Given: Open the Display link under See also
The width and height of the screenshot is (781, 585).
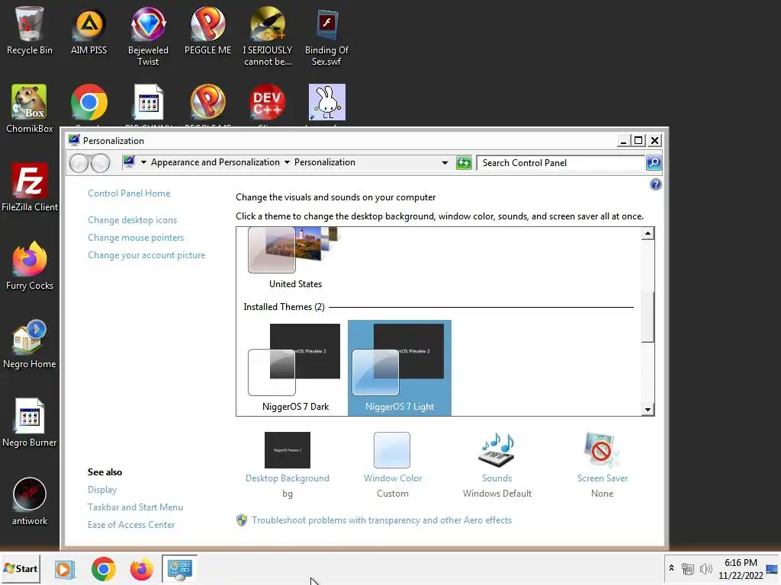Looking at the screenshot, I should click(102, 490).
